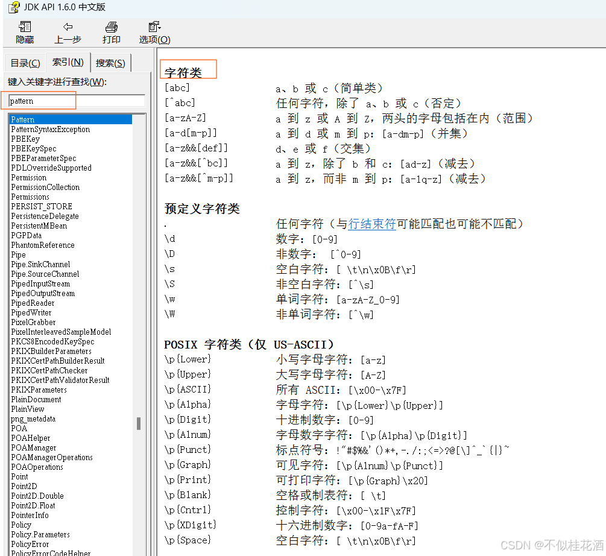This screenshot has height=556, width=606.
Task: Select PixelInterleavedSampleModel in the index list
Action: point(61,332)
